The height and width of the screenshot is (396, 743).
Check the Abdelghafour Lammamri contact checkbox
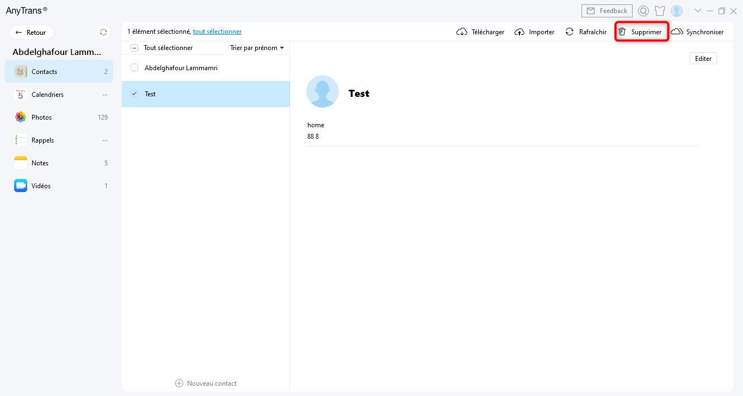tap(134, 68)
